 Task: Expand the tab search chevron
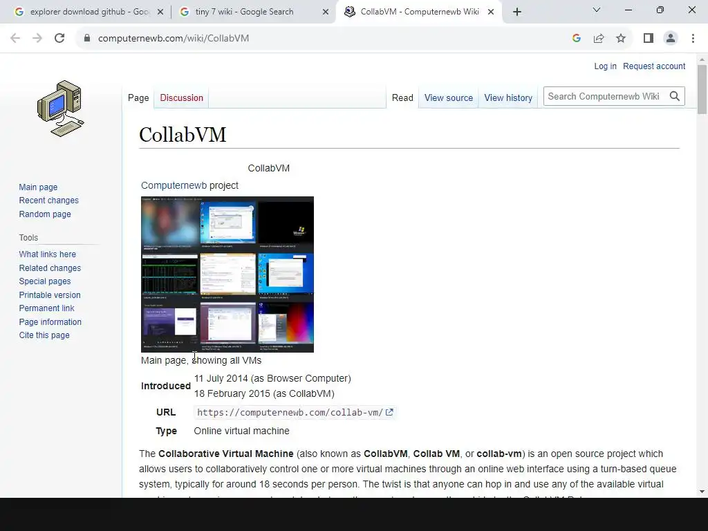click(597, 10)
